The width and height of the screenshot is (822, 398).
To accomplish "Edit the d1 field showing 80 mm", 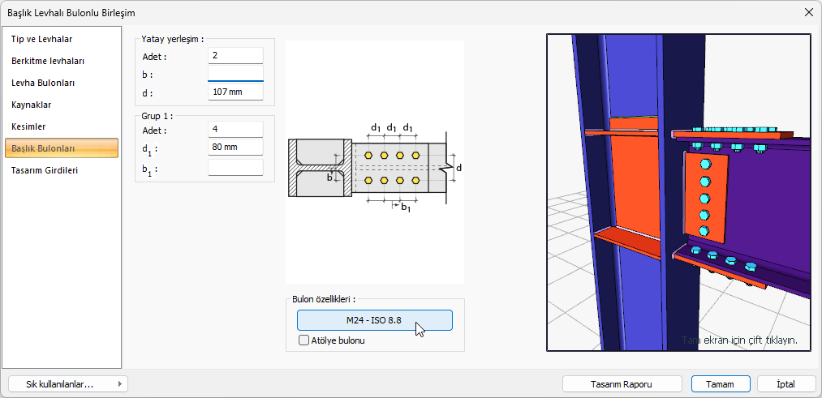I will (x=235, y=148).
